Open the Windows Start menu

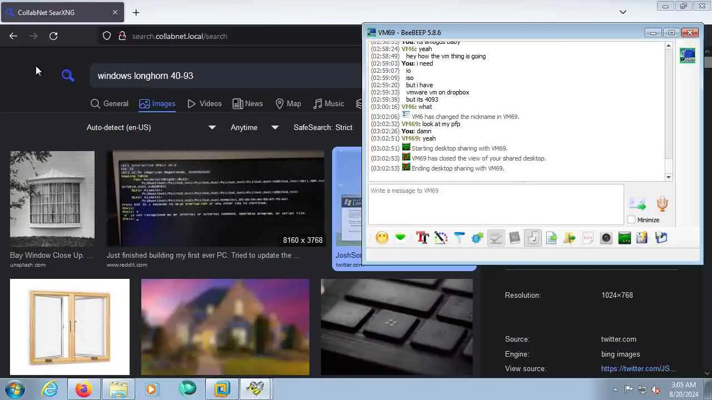pos(15,389)
